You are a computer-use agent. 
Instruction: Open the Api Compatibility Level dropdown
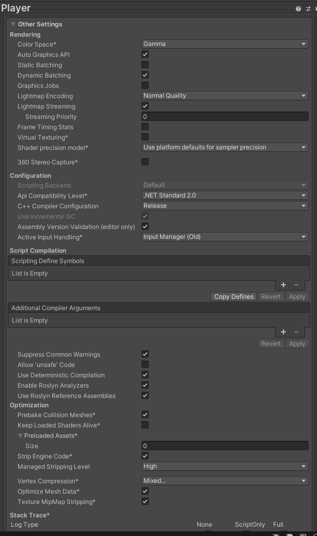225,195
